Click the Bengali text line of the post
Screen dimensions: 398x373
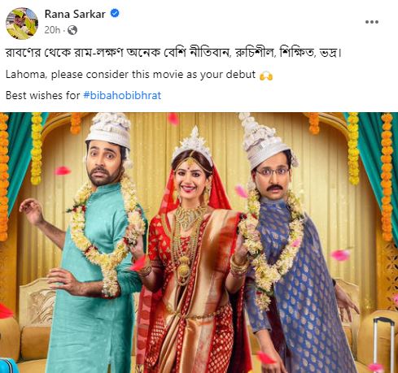point(173,53)
